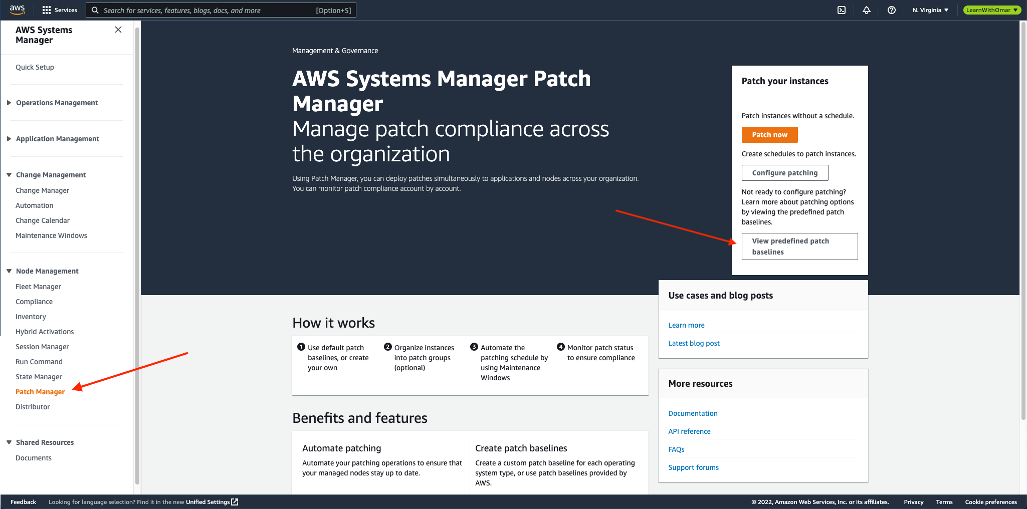Click the main page vertical scrollbar

1023,220
